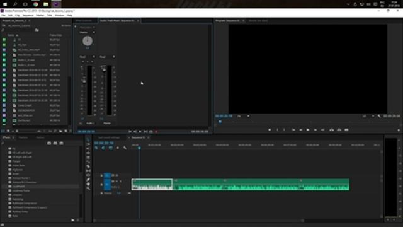403x227 pixels.
Task: Filter Effects by Accelerated Effects icon
Action: (x=49, y=143)
